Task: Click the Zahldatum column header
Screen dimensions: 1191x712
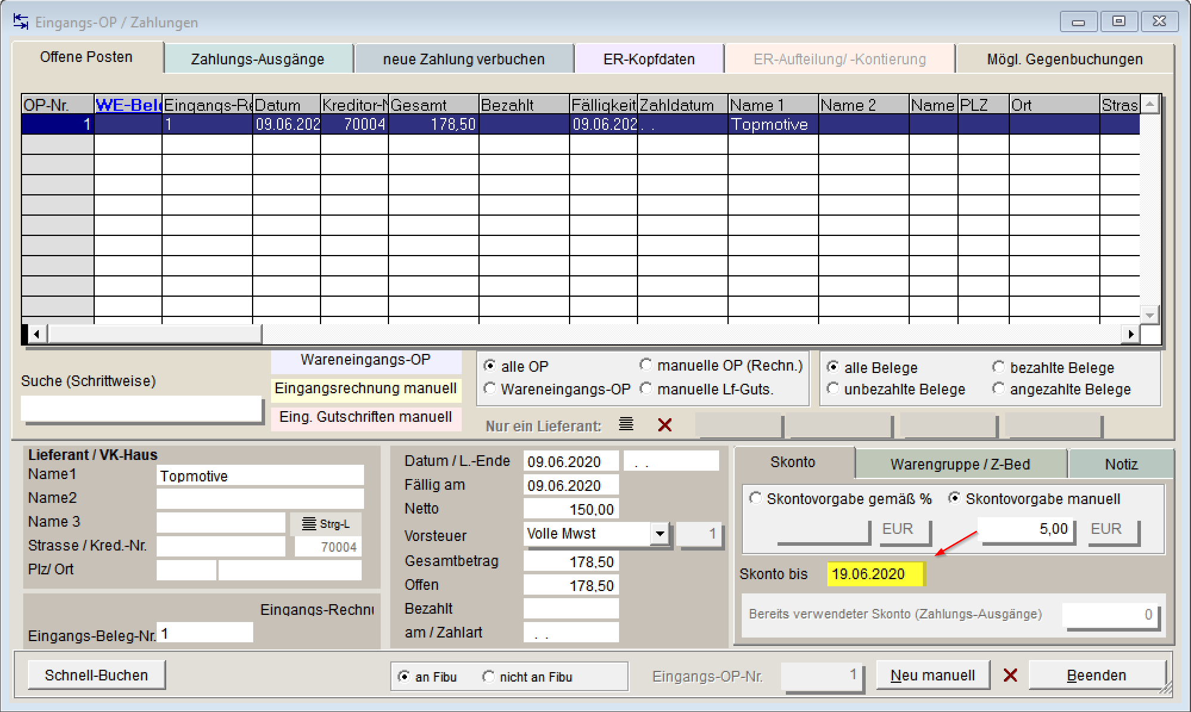Action: (x=683, y=105)
